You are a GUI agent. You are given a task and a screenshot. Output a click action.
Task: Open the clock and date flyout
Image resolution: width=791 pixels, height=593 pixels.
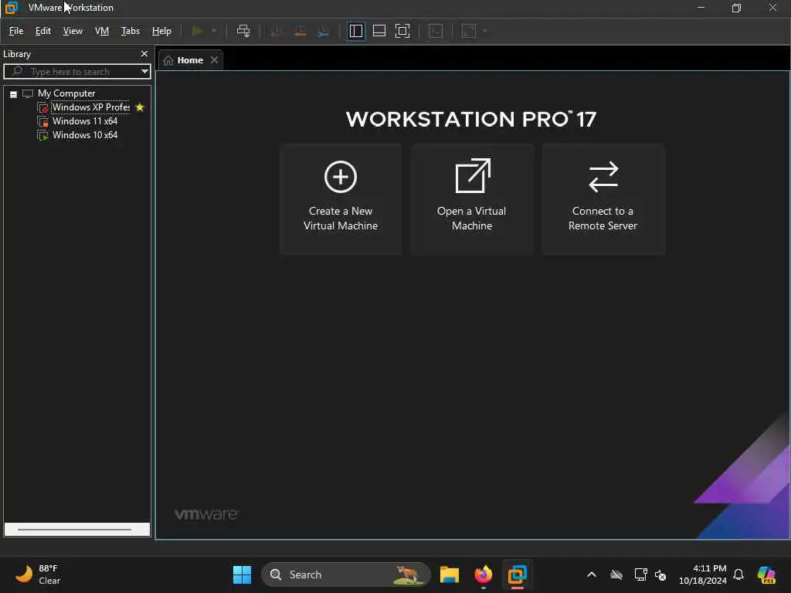coord(703,574)
